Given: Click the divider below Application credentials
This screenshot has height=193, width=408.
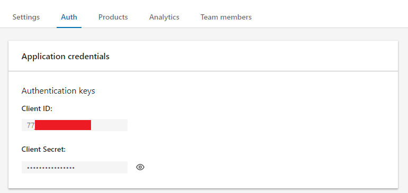Looking at the screenshot, I should pyautogui.click(x=203, y=71).
